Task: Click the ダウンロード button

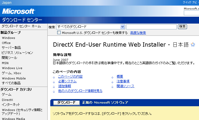Action: tap(67, 103)
